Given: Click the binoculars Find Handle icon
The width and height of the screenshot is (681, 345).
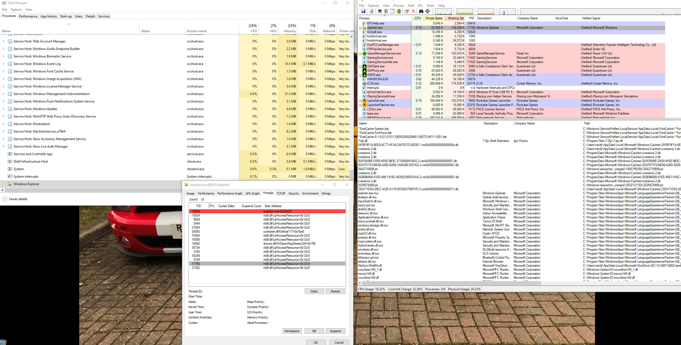Looking at the screenshot, I should click(x=421, y=11).
